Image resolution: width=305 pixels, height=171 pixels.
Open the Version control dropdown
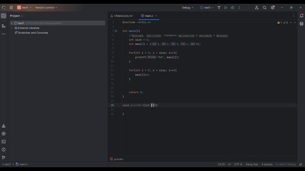click(46, 8)
